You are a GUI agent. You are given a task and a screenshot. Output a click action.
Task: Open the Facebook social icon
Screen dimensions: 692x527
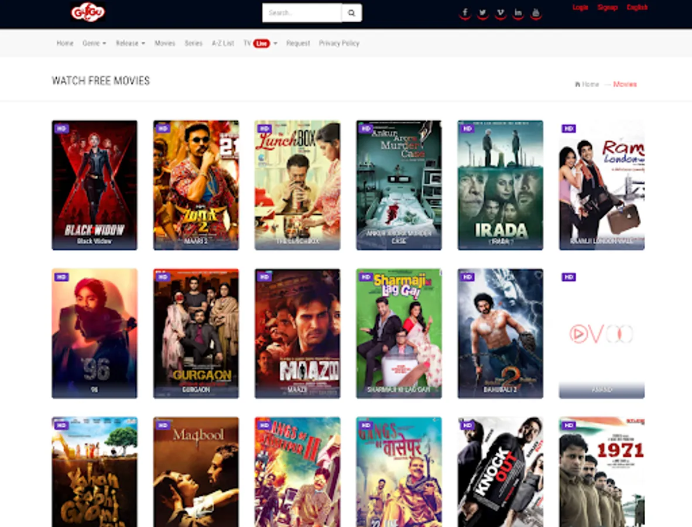click(465, 13)
